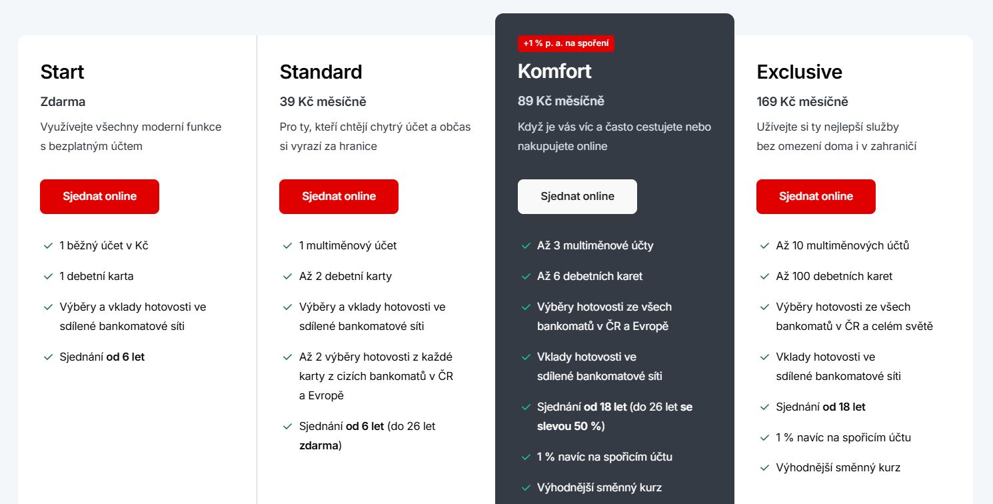Viewport: 993px width, 504px height.
Task: Click the Start plan title
Action: pyautogui.click(x=62, y=72)
